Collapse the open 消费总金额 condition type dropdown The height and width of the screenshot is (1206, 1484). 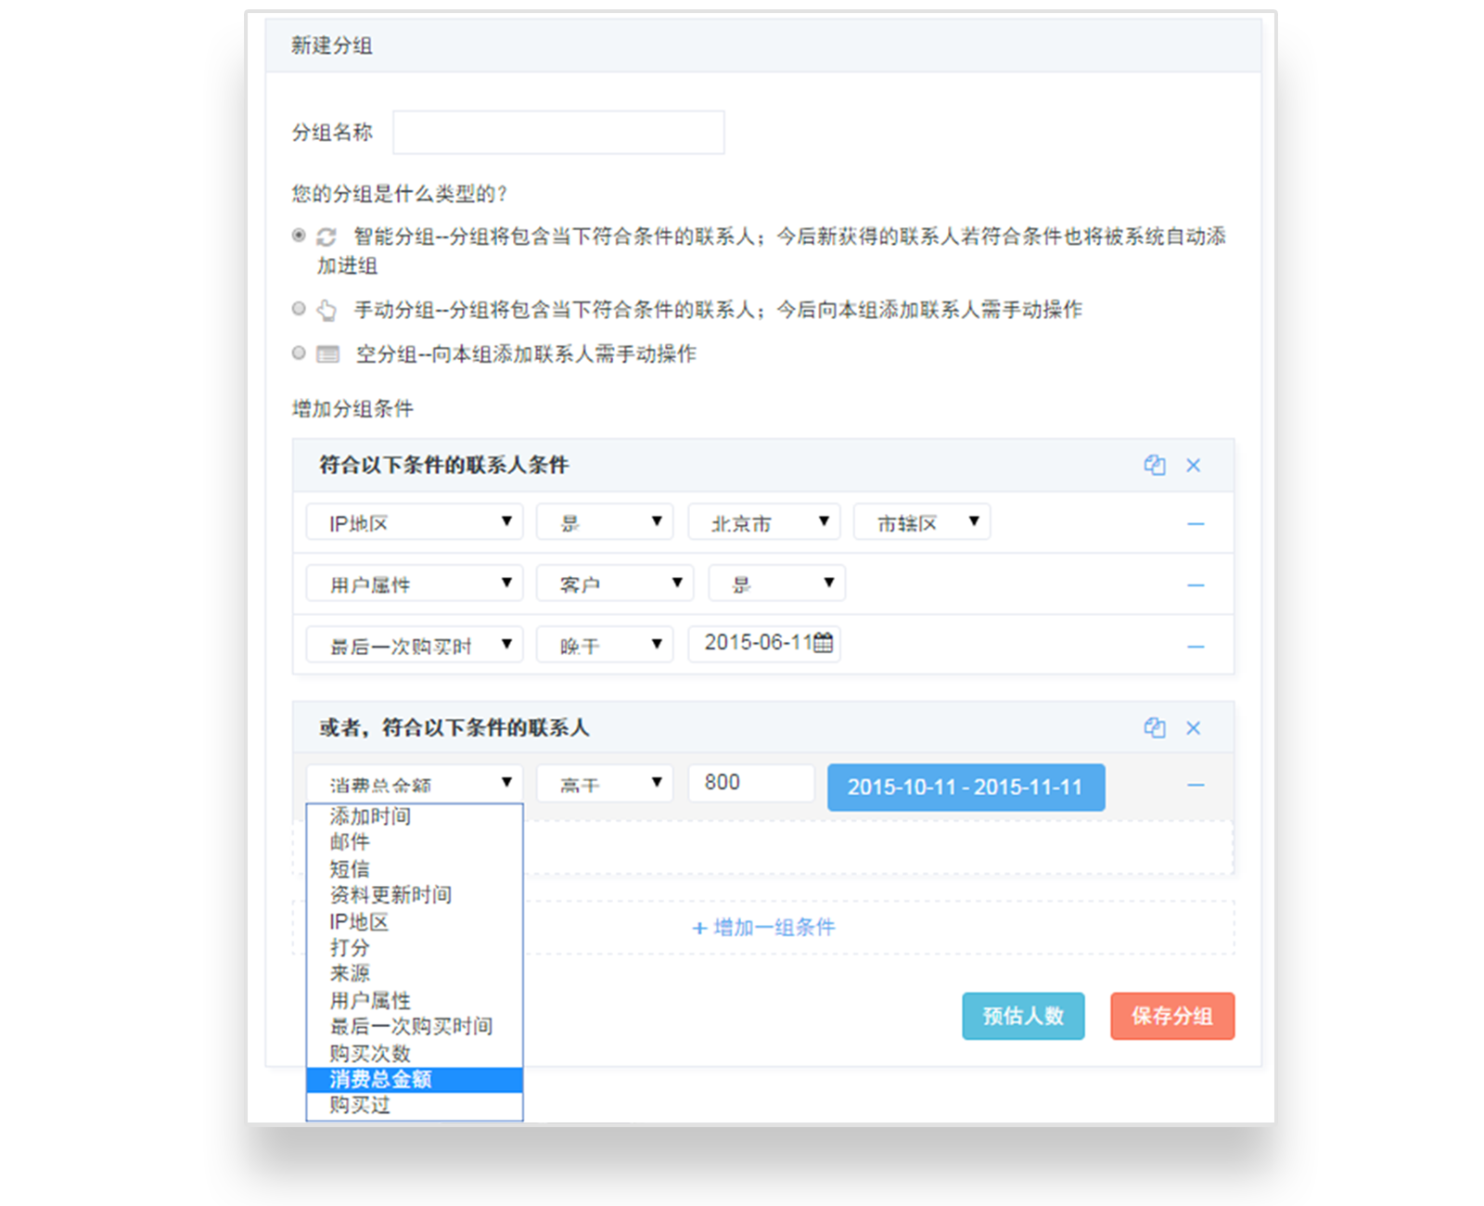point(415,784)
